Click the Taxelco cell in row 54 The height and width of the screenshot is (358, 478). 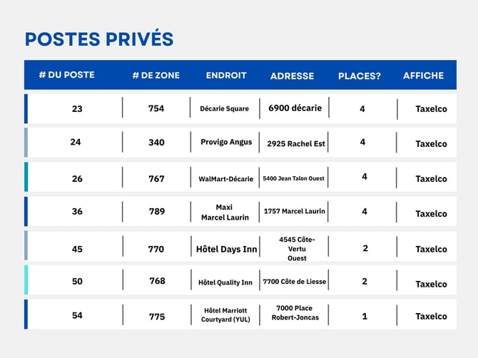pyautogui.click(x=431, y=316)
